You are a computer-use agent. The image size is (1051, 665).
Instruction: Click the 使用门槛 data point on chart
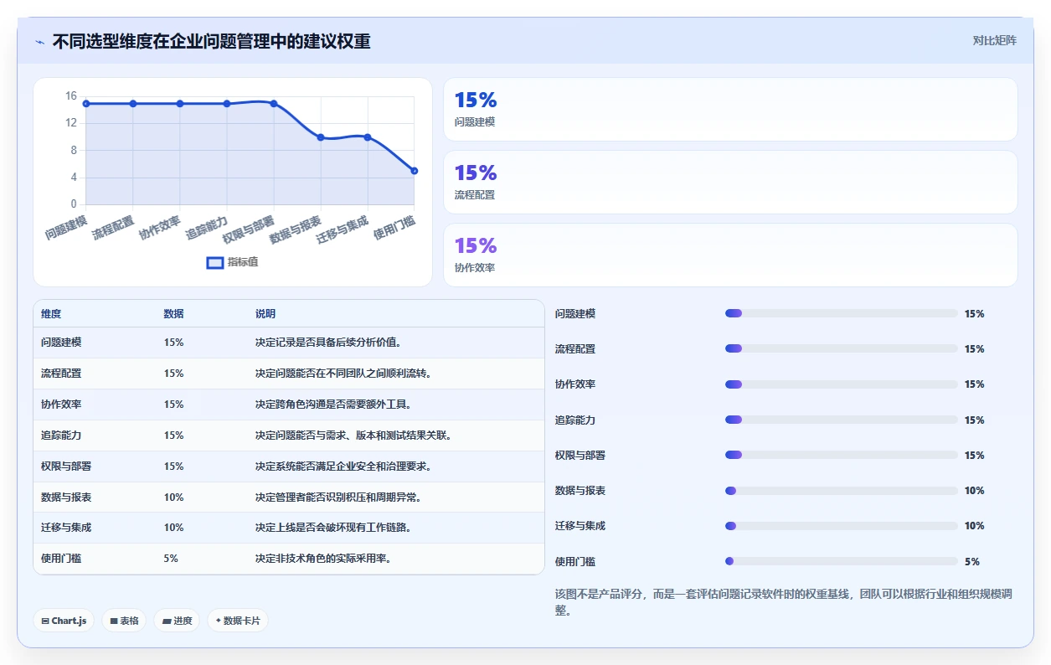[414, 171]
